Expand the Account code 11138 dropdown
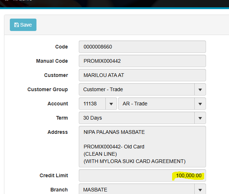The height and width of the screenshot is (194, 229). 111,104
